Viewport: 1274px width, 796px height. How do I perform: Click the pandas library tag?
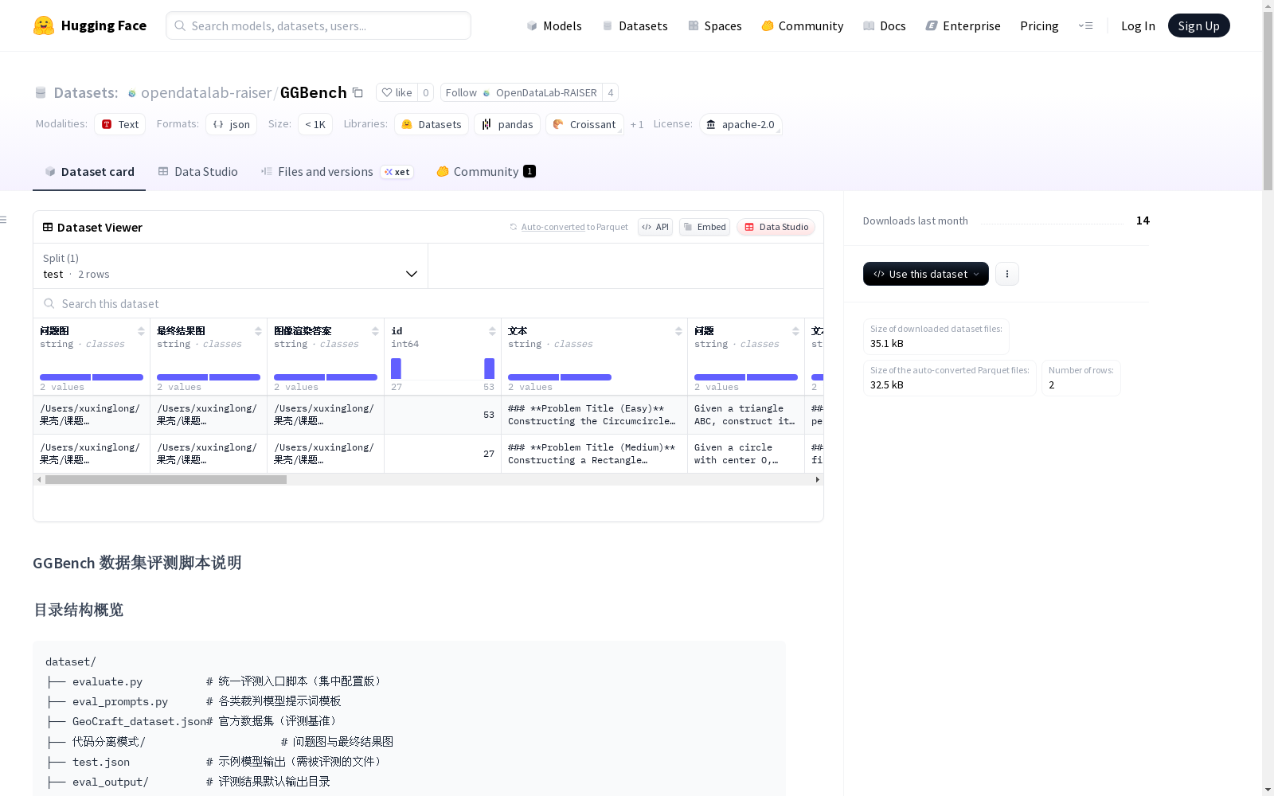tap(507, 124)
